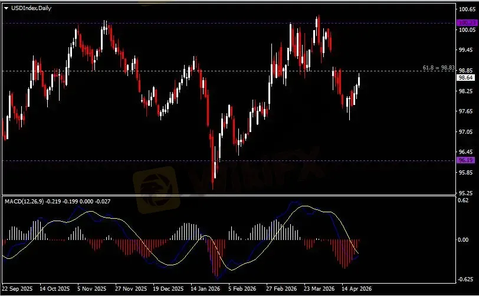Click the 14 Apr 2026 date label
Viewport: 479px width, 296px height.
tap(356, 289)
